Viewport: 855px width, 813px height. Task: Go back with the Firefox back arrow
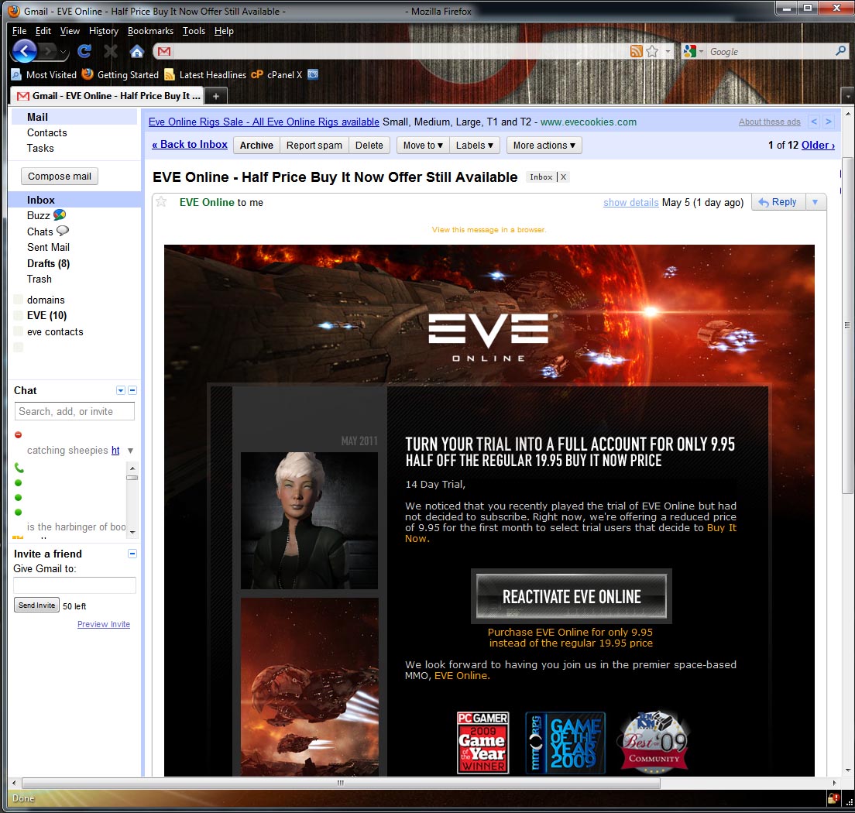point(25,51)
